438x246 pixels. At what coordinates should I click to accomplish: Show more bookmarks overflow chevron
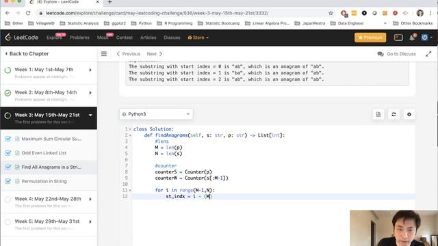(385, 23)
